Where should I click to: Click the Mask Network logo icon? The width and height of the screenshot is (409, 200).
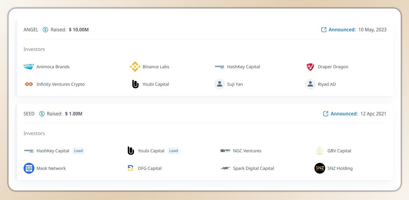click(29, 168)
